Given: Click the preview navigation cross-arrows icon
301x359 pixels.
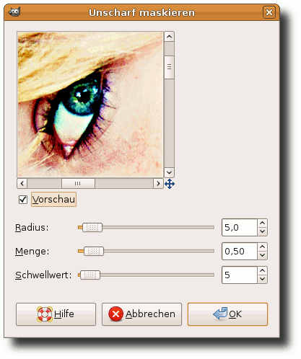Looking at the screenshot, I should pos(170,184).
